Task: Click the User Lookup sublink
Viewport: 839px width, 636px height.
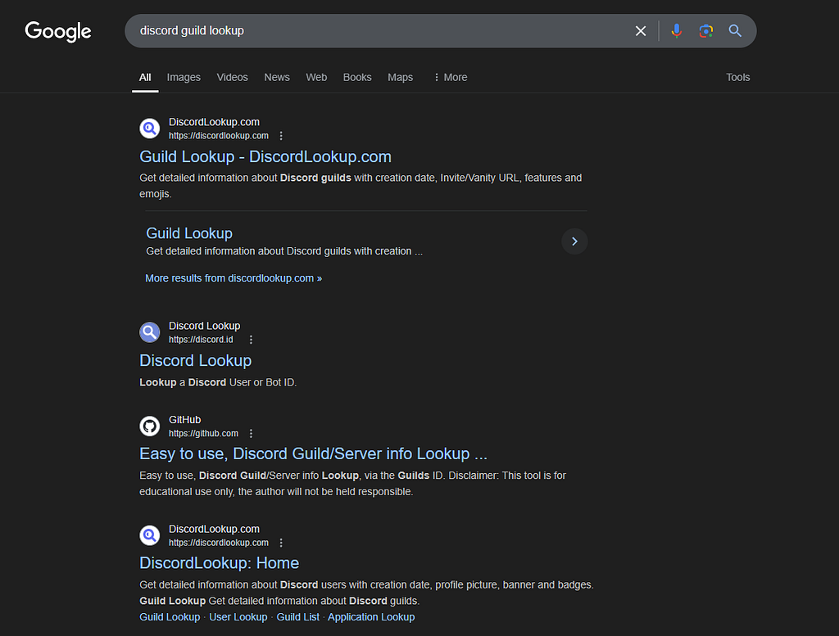Action: pyautogui.click(x=238, y=617)
